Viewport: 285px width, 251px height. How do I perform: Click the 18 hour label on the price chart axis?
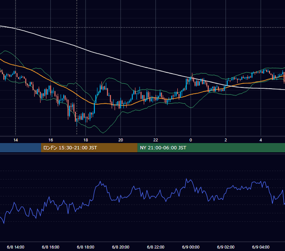[x=85, y=140]
